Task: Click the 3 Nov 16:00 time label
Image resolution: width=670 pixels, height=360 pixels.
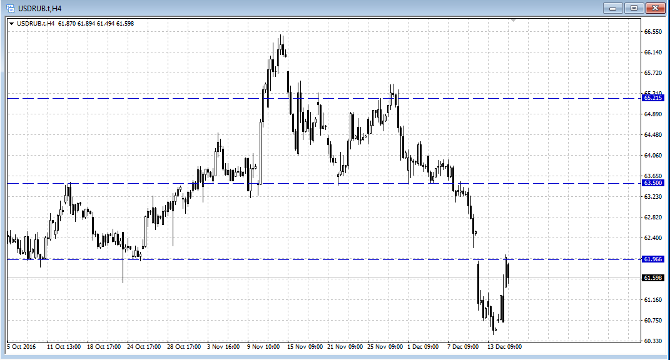Action: (x=223, y=347)
